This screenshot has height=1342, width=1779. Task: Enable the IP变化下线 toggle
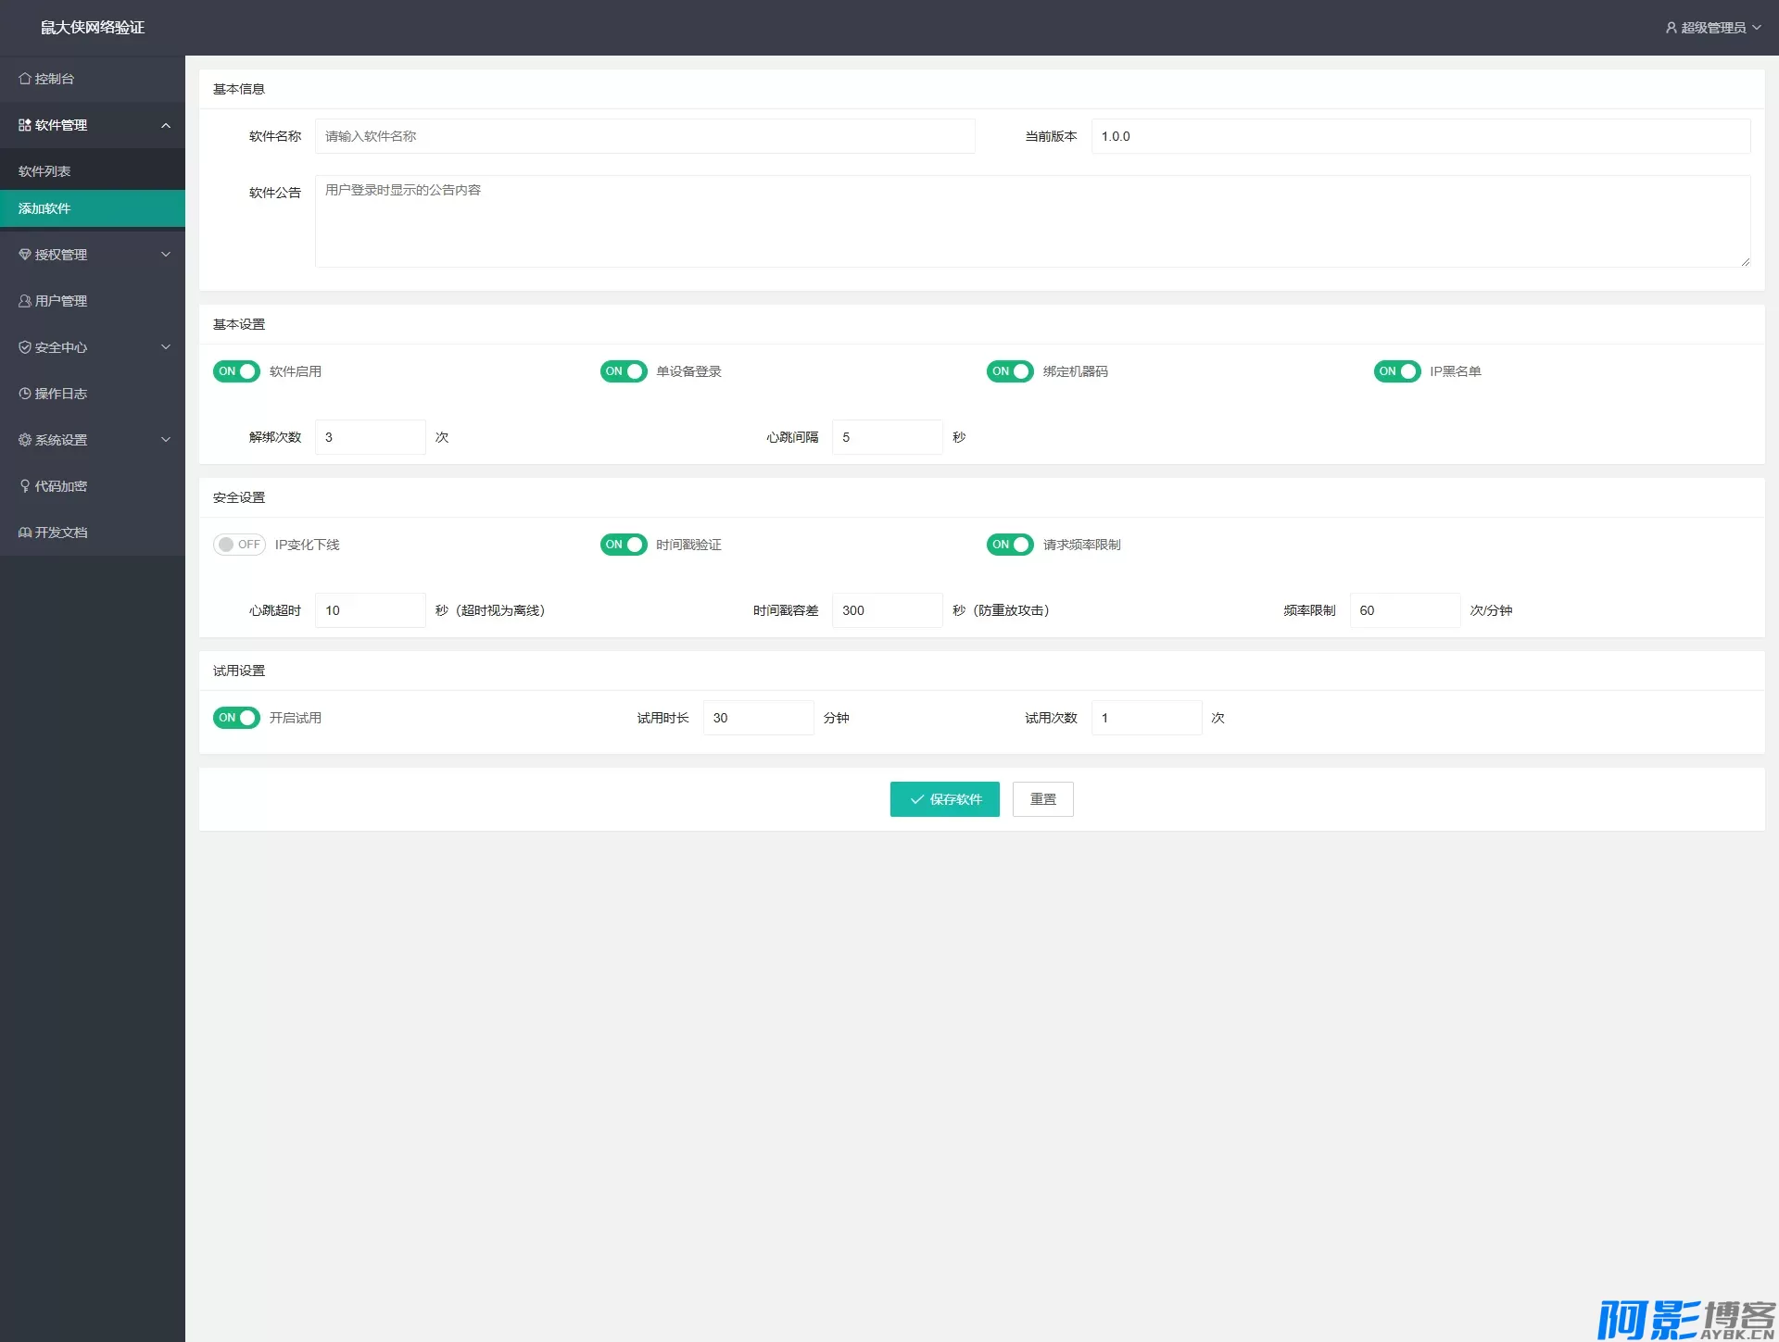[239, 545]
